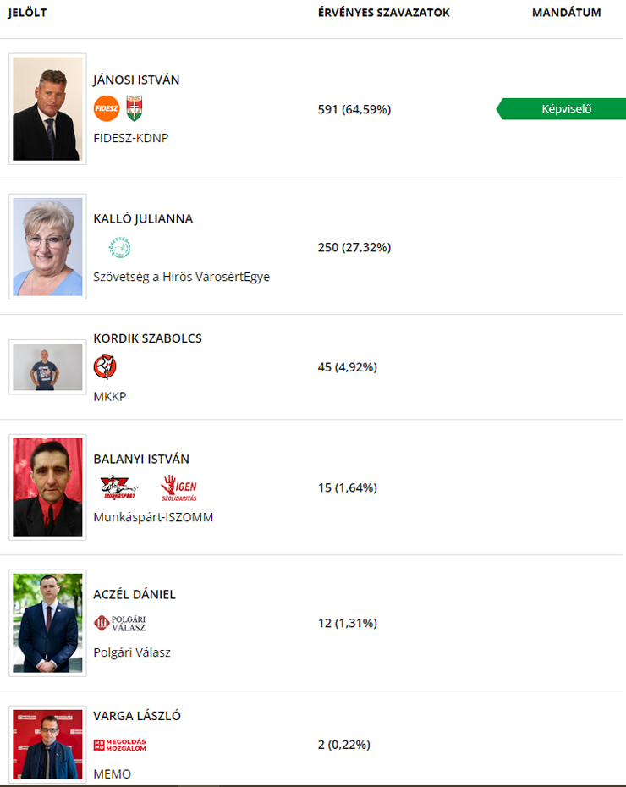Open Kordik Szabolcs's candidate photo
This screenshot has width=626, height=787.
[x=47, y=367]
